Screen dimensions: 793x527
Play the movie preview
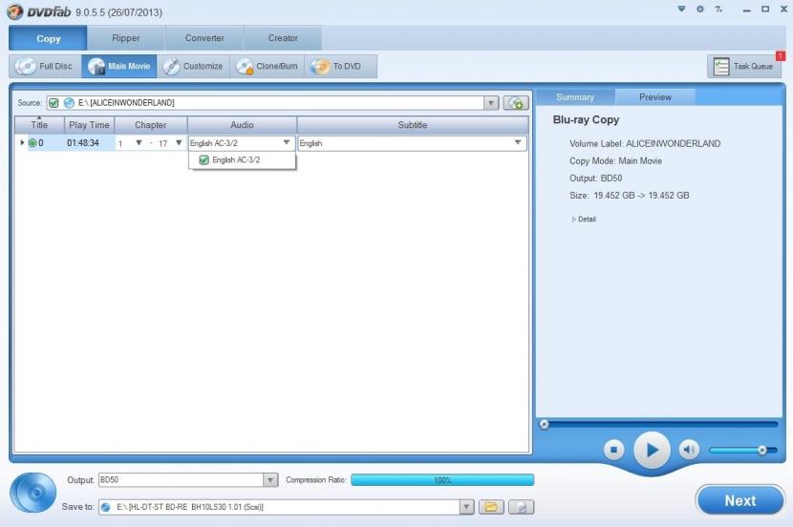tap(652, 449)
